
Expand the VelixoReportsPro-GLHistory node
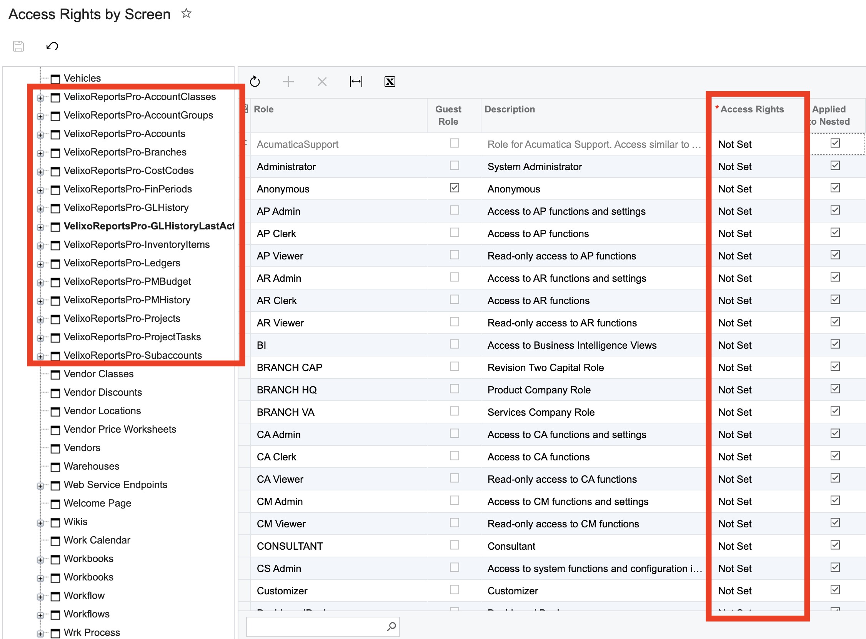(40, 209)
